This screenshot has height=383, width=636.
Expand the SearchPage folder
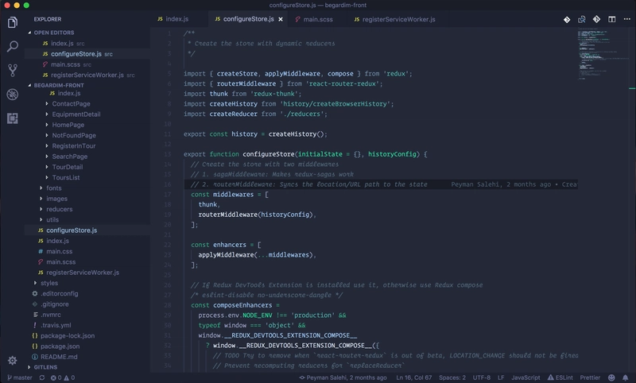coord(69,157)
